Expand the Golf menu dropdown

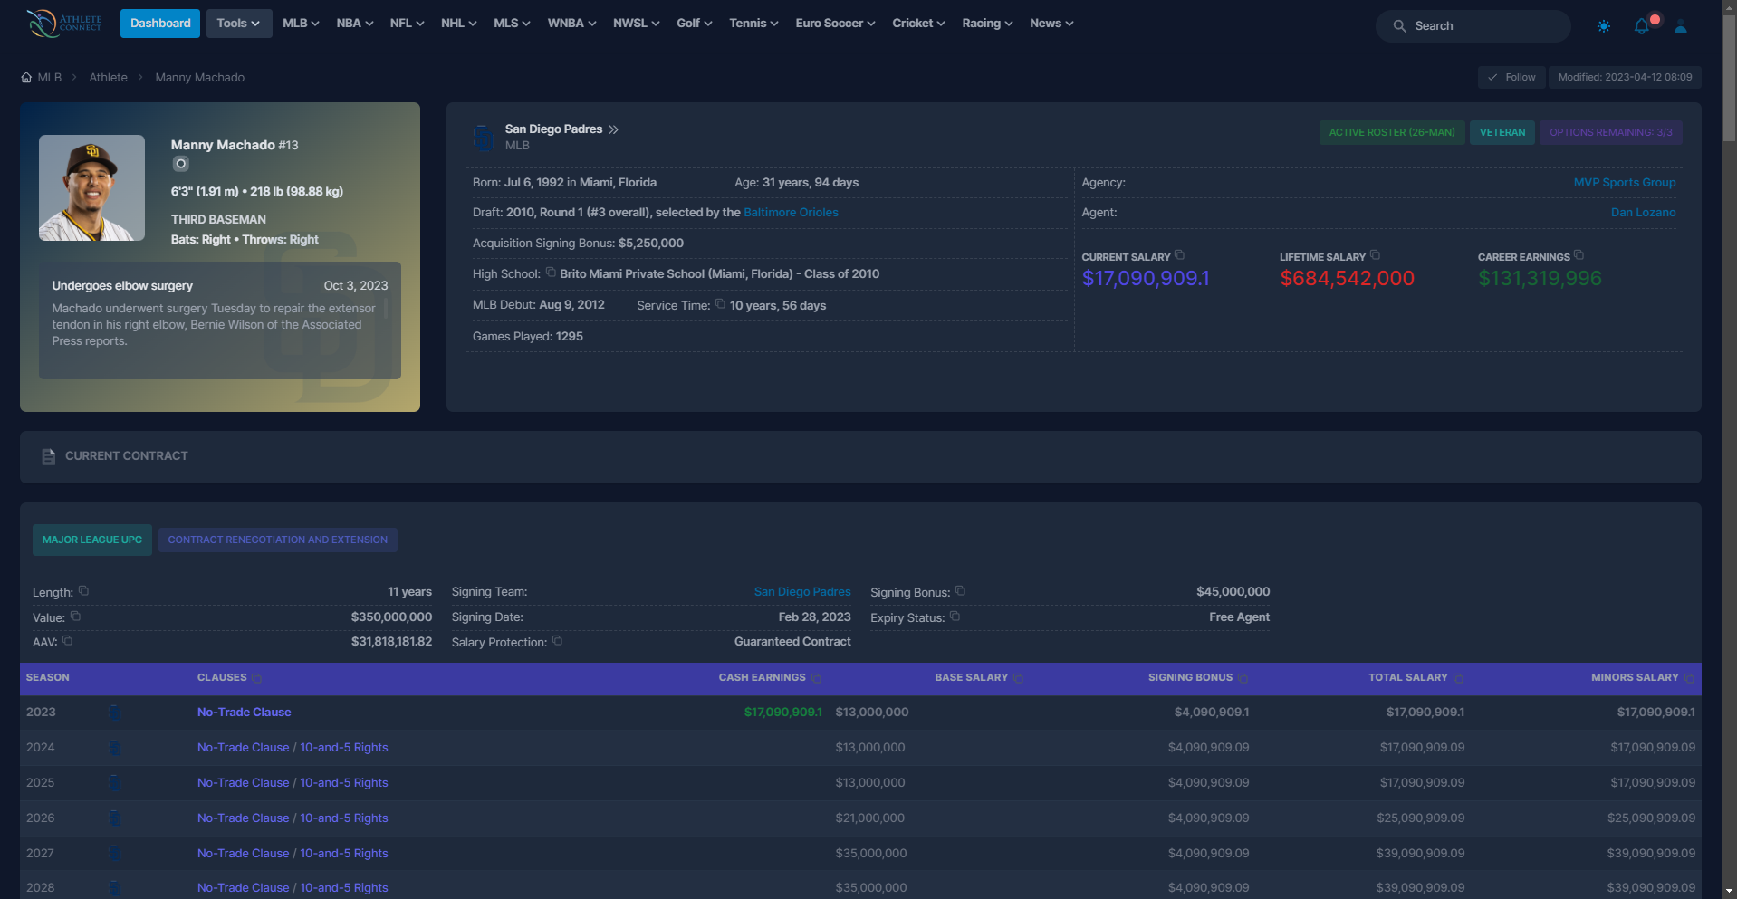[695, 24]
